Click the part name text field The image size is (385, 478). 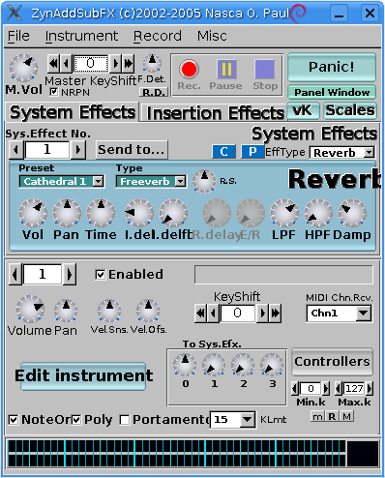click(283, 275)
